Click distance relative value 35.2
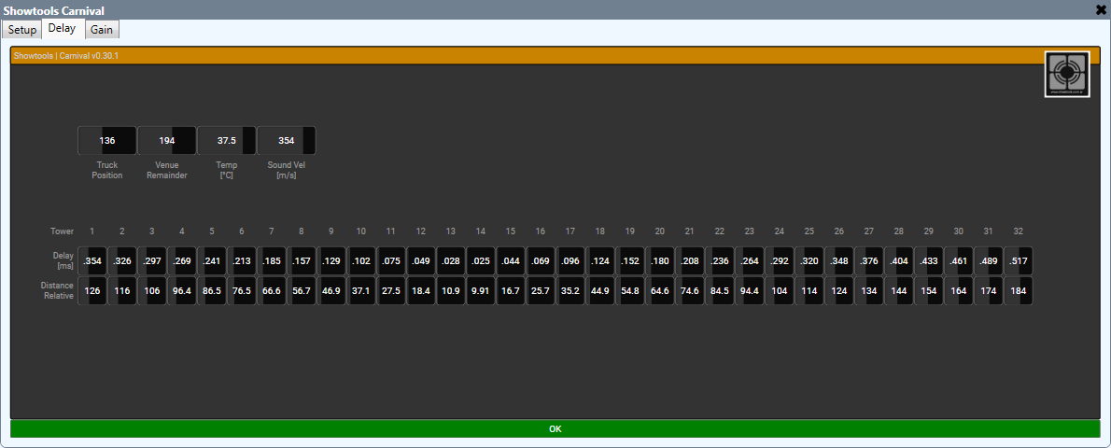The height and width of the screenshot is (448, 1111). point(570,290)
